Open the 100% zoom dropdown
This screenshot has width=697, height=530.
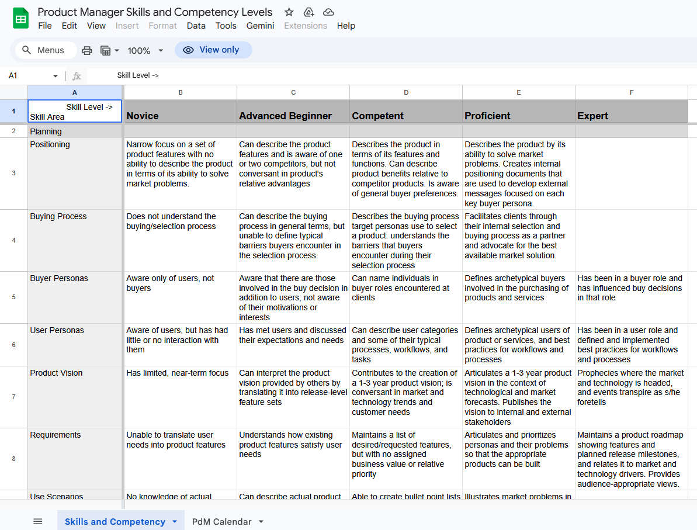[x=145, y=50]
